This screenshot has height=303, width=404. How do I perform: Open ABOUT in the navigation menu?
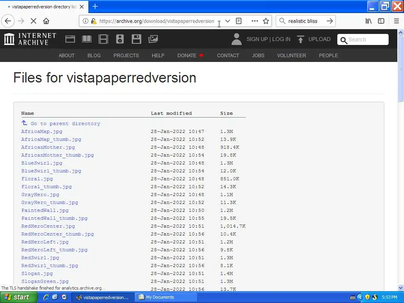[66, 55]
